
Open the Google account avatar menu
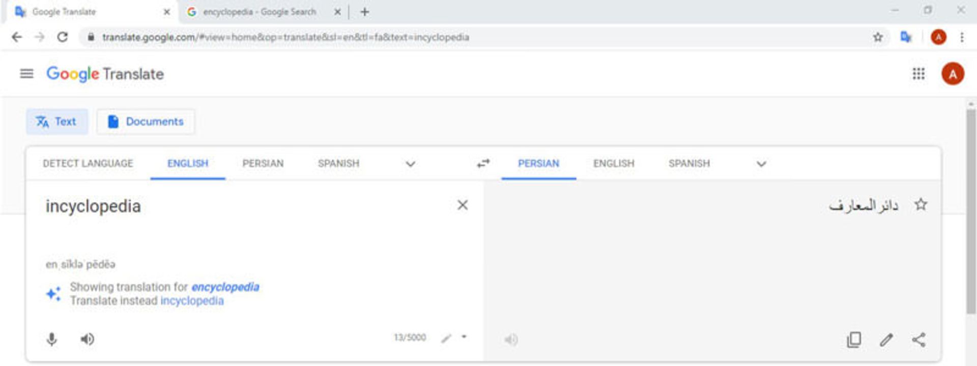click(953, 74)
